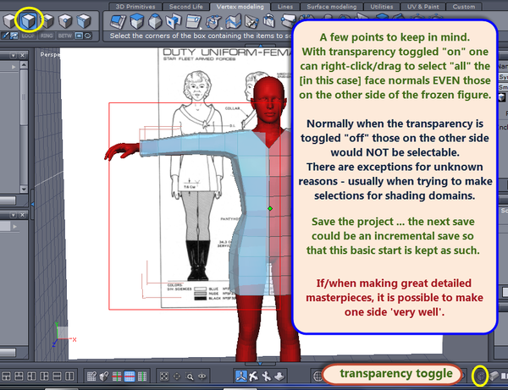Screen dimensions: 508x390
Task: Click the eye view icon in bottom bar
Action: coord(202,376)
